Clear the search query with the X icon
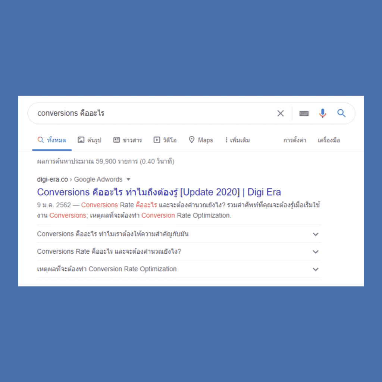This screenshot has width=382, height=382. (x=281, y=113)
